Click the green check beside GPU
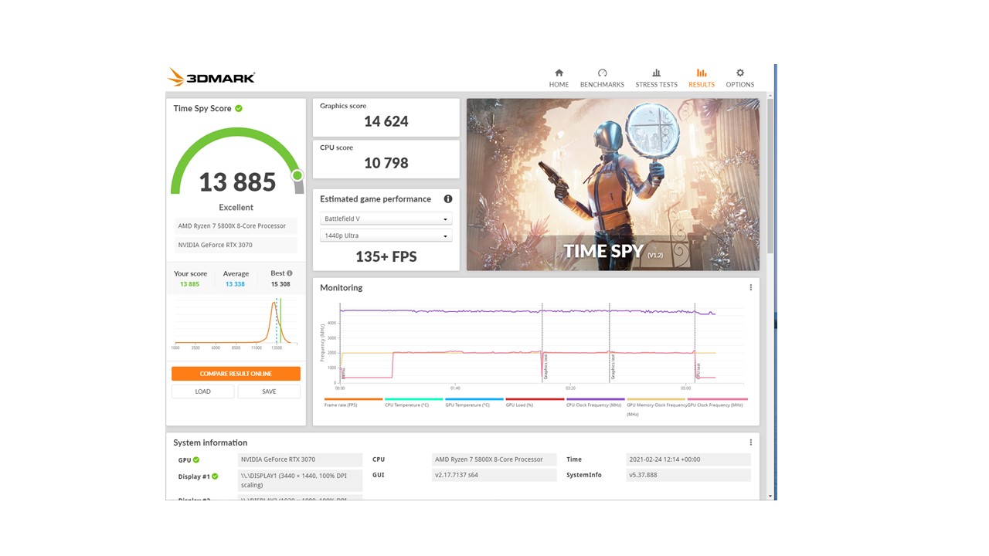989x556 pixels. click(x=196, y=459)
